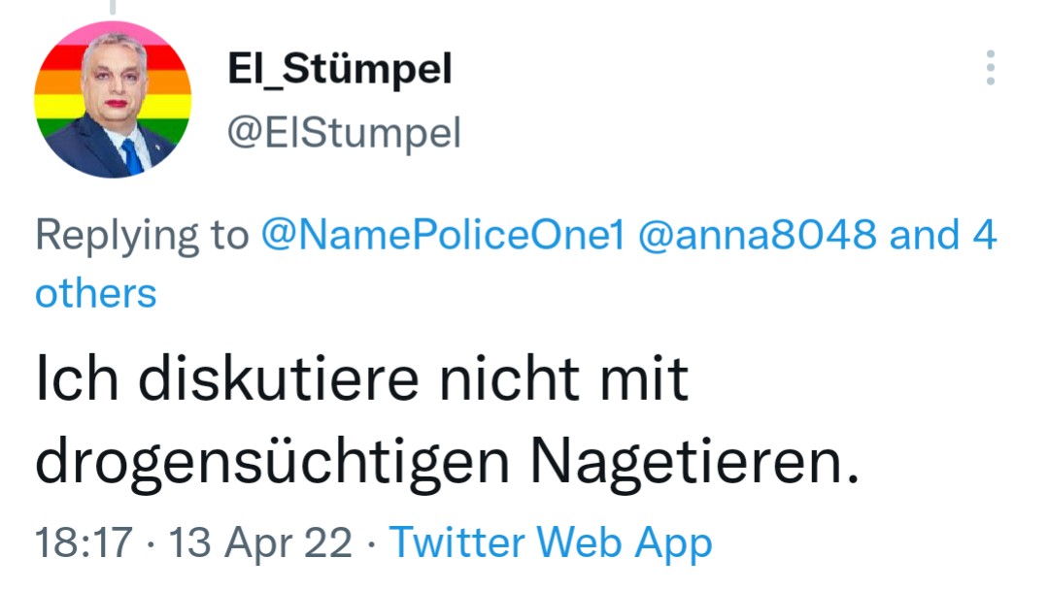Click the @ElStumpel handle
The image size is (1049, 591).
pos(344,133)
